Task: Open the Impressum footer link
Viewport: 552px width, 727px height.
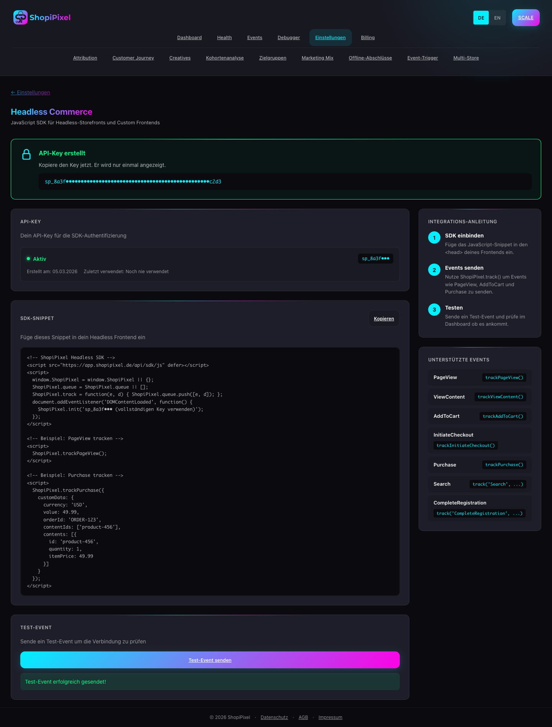Action: (x=330, y=717)
